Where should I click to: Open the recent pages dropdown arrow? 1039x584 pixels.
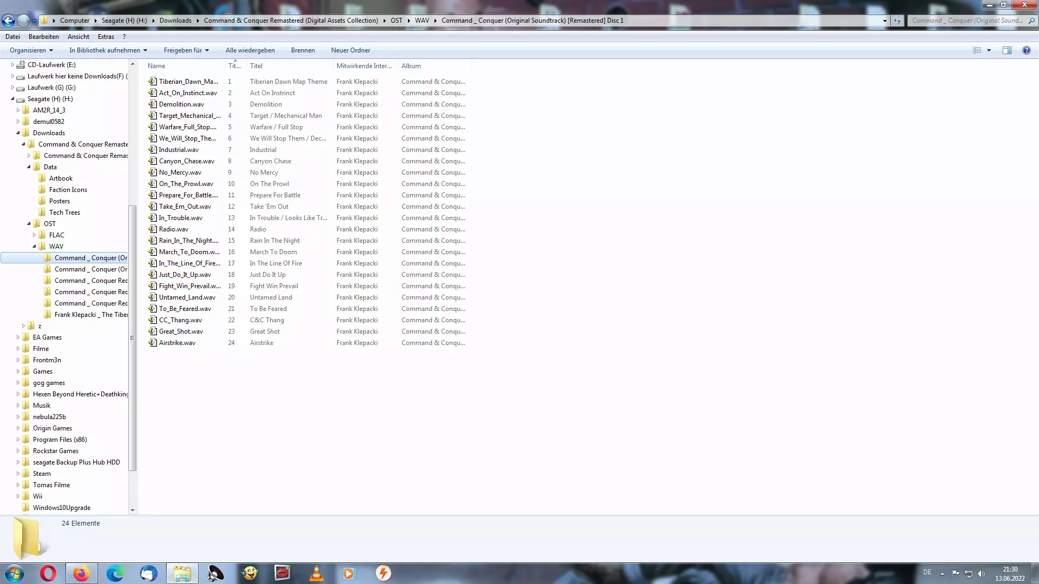click(35, 21)
